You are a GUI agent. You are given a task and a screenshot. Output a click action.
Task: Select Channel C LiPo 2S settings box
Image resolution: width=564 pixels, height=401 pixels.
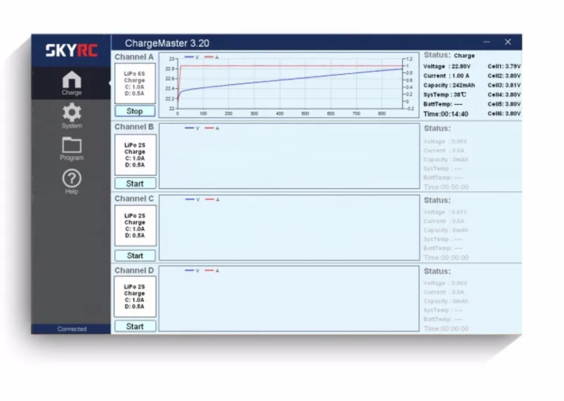pyautogui.click(x=135, y=225)
